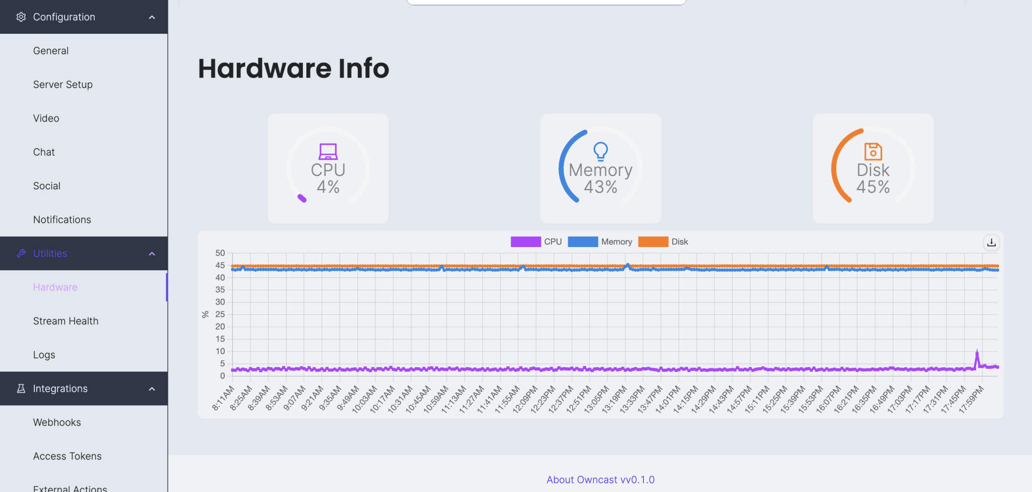
Task: Click the Disk floppy save icon
Action: 873,151
